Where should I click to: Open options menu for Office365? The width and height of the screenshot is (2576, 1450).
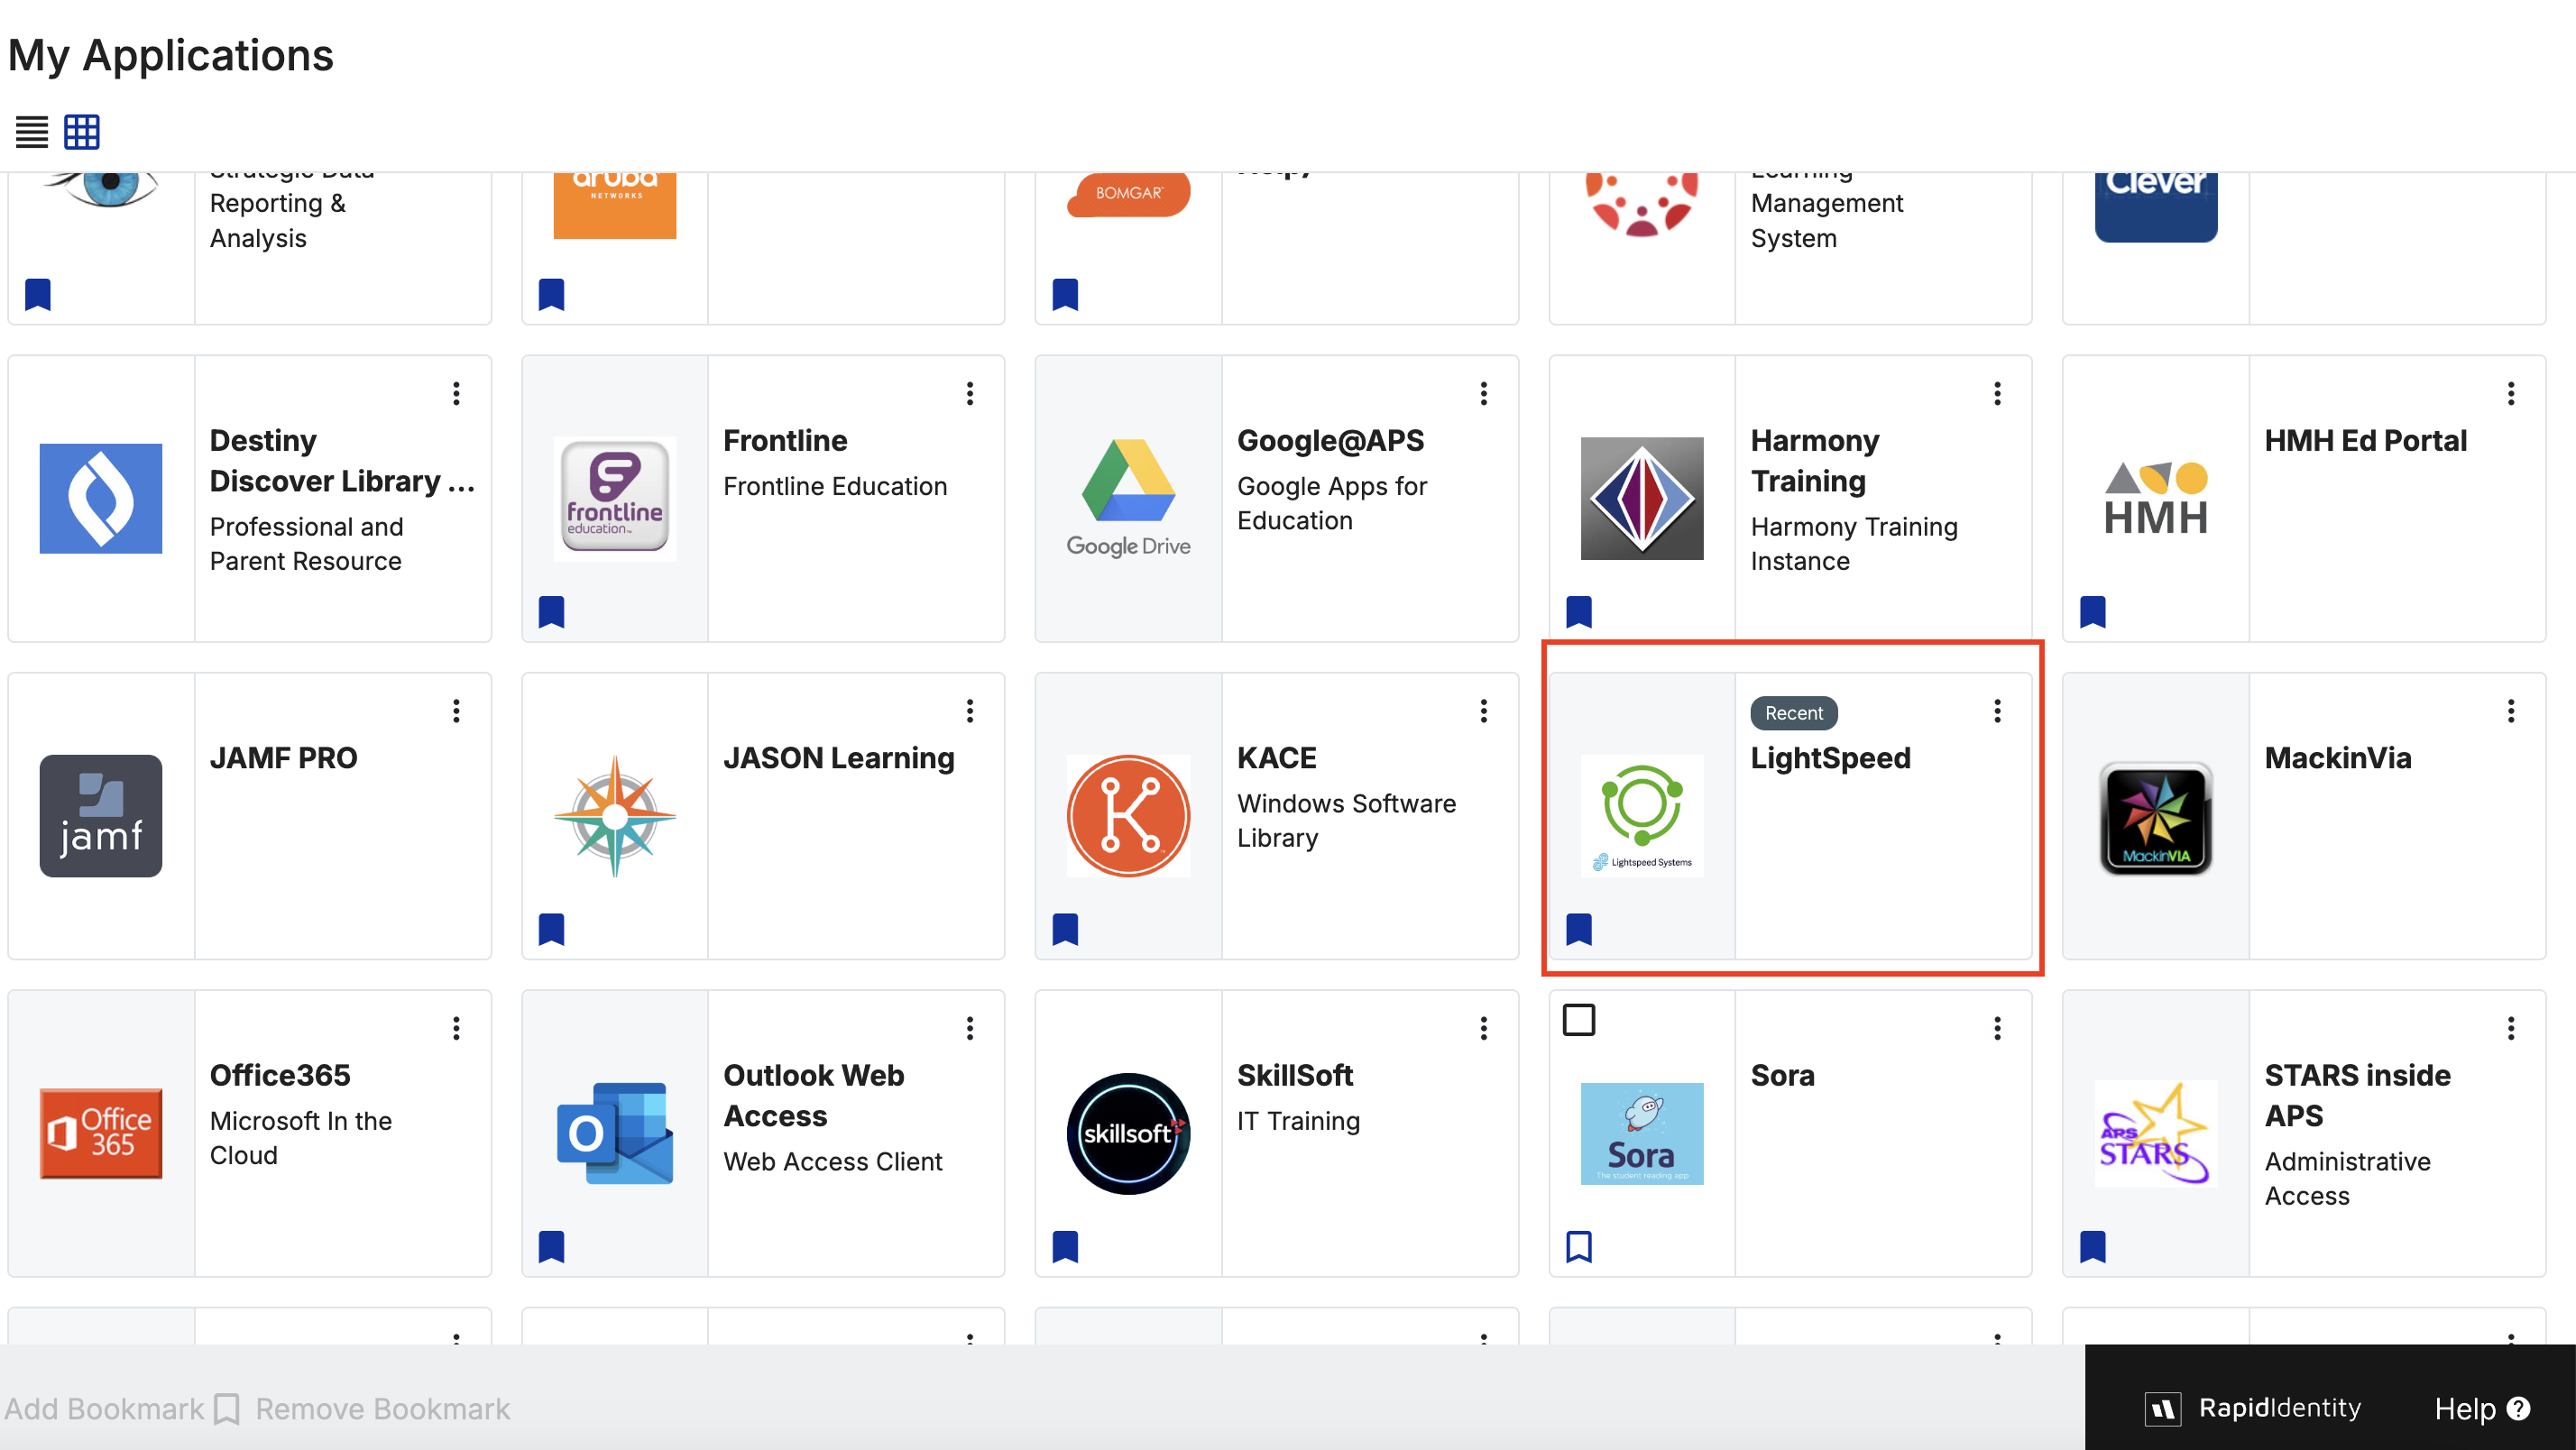coord(456,1028)
